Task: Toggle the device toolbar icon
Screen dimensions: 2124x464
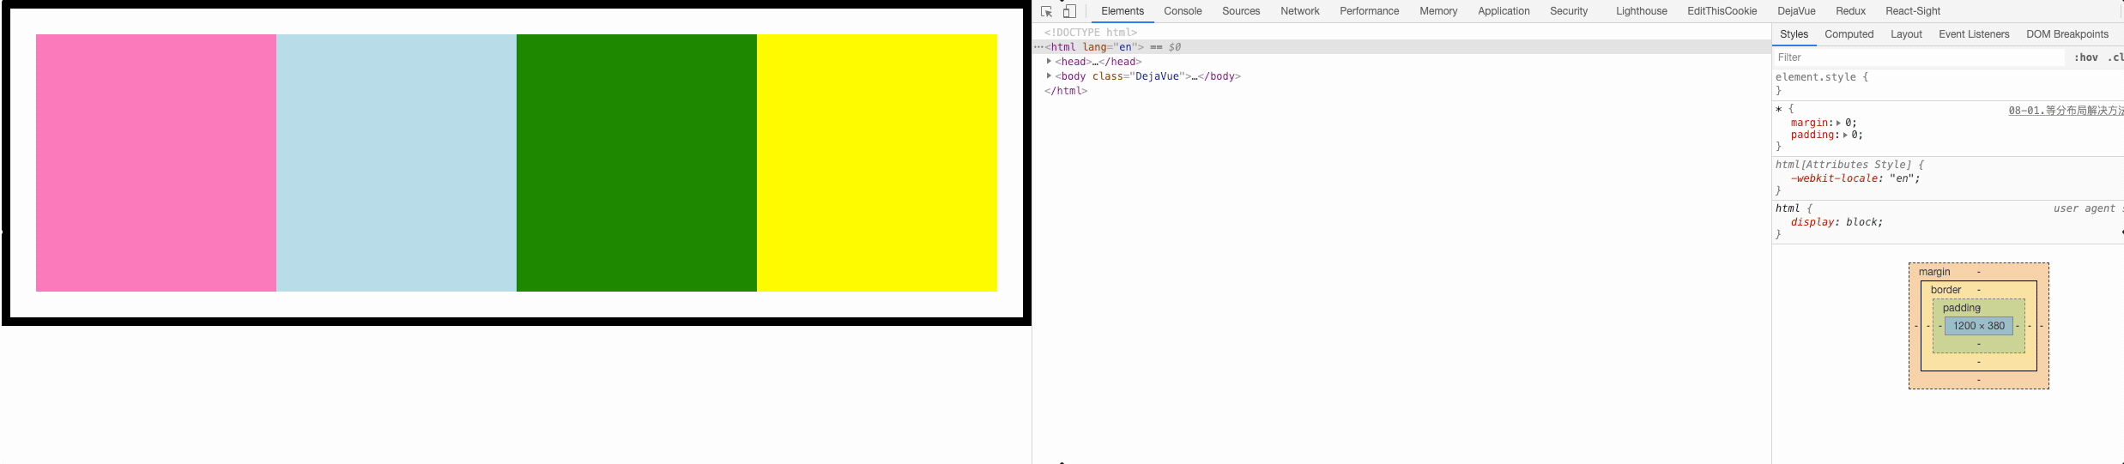Action: pyautogui.click(x=1069, y=11)
